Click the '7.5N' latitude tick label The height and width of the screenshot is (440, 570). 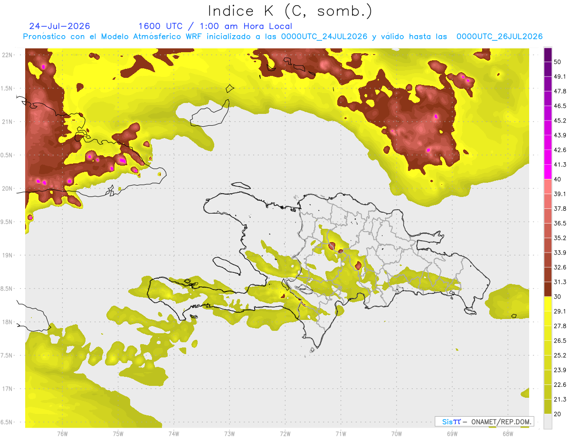click(x=7, y=356)
